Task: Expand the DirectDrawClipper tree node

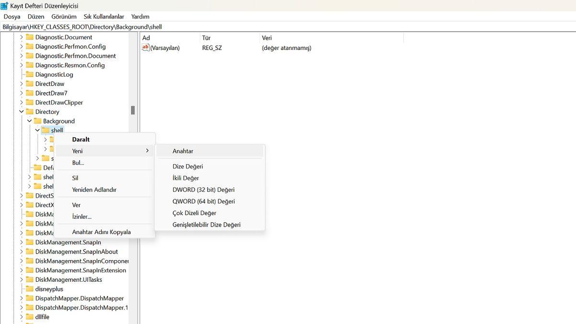Action: [x=22, y=103]
